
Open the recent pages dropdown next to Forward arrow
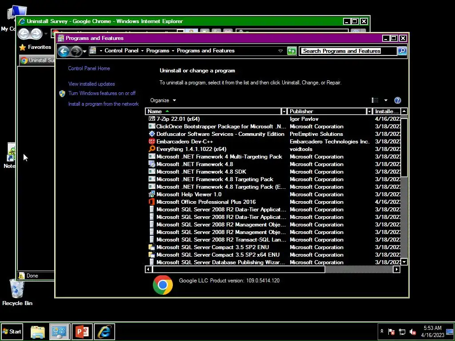[84, 52]
